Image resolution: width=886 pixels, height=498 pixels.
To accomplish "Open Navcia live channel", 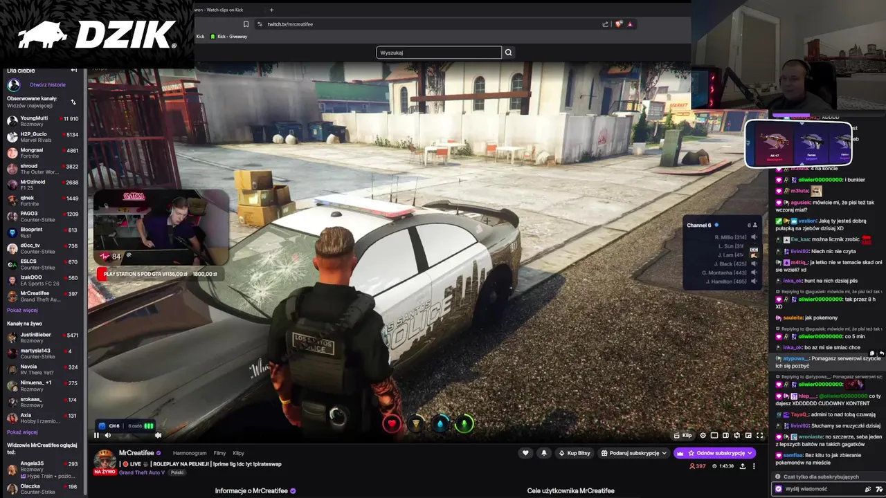I will click(42, 369).
